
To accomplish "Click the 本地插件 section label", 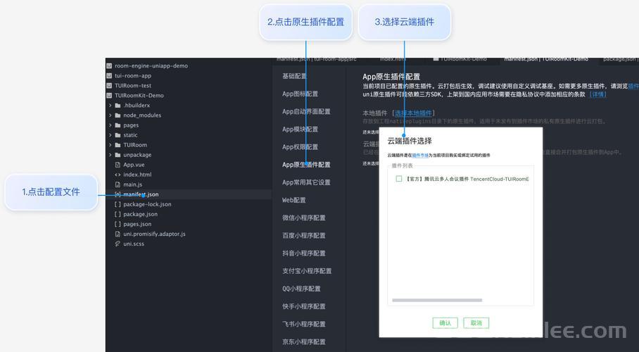I will pyautogui.click(x=375, y=113).
